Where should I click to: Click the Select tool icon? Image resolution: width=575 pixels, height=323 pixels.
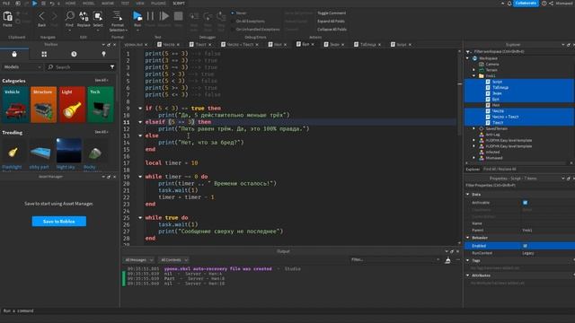coord(98,16)
